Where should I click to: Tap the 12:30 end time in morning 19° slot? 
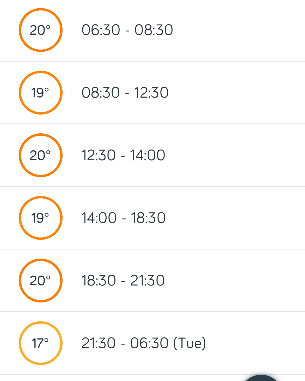tap(151, 93)
